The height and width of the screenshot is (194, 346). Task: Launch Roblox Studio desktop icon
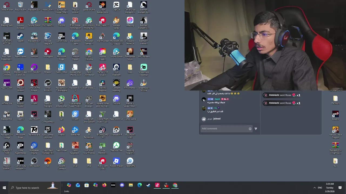pyautogui.click(x=21, y=101)
